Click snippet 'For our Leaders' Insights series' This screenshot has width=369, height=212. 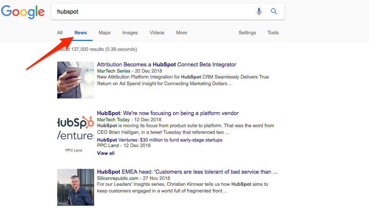182,187
